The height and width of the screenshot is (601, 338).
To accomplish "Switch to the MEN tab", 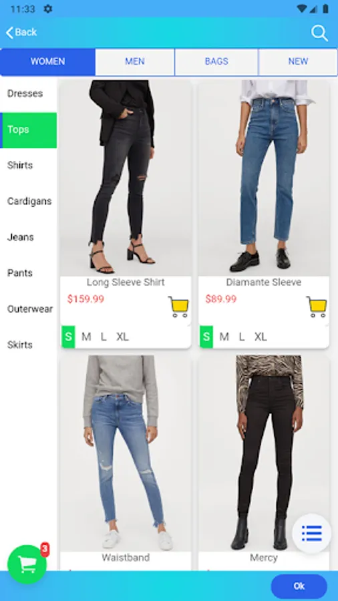I will pyautogui.click(x=135, y=61).
